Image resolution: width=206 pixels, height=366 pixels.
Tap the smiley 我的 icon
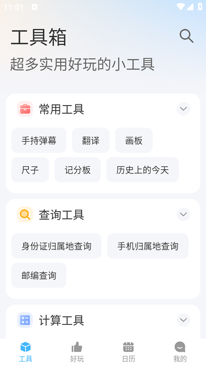tap(180, 347)
